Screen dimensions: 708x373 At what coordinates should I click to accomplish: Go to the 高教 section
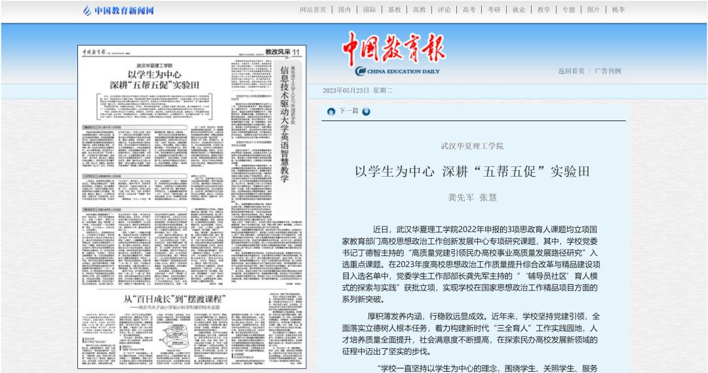click(x=419, y=10)
